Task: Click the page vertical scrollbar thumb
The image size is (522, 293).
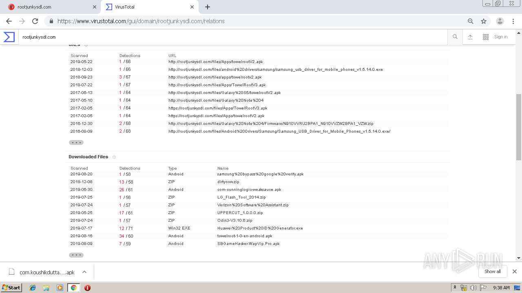Action: point(519,127)
